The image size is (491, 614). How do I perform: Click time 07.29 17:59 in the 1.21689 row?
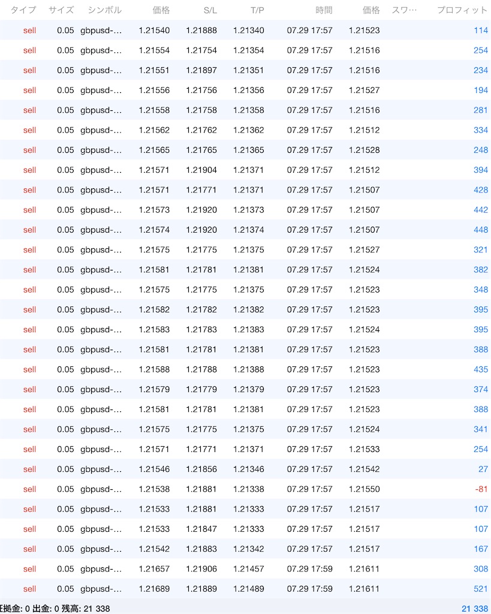tap(309, 589)
